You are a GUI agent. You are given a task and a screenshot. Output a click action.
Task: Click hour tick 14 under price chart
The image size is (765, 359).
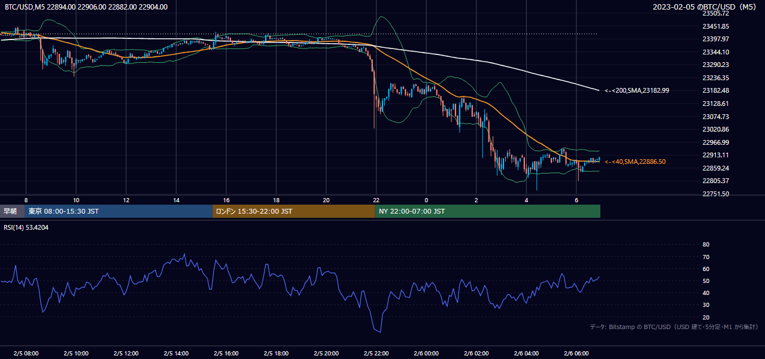(x=177, y=200)
